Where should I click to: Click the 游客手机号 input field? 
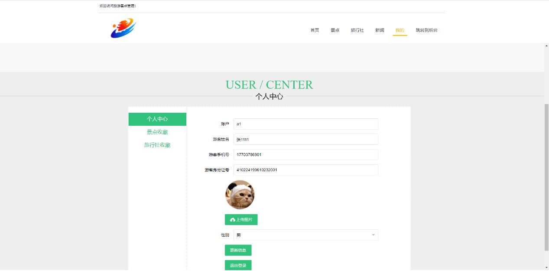click(306, 155)
